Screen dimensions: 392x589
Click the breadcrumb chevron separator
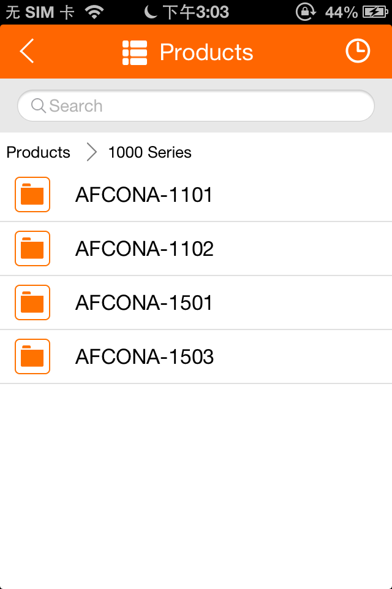[91, 153]
